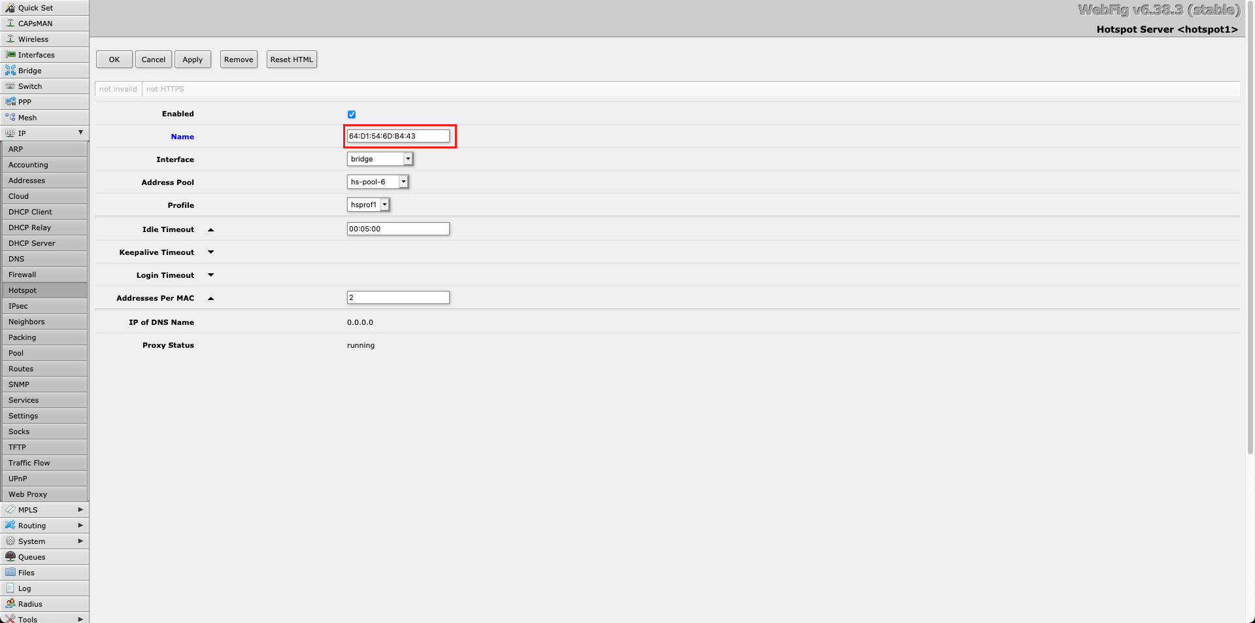Open Neighbors submenu
Image resolution: width=1255 pixels, height=623 pixels.
click(x=45, y=322)
